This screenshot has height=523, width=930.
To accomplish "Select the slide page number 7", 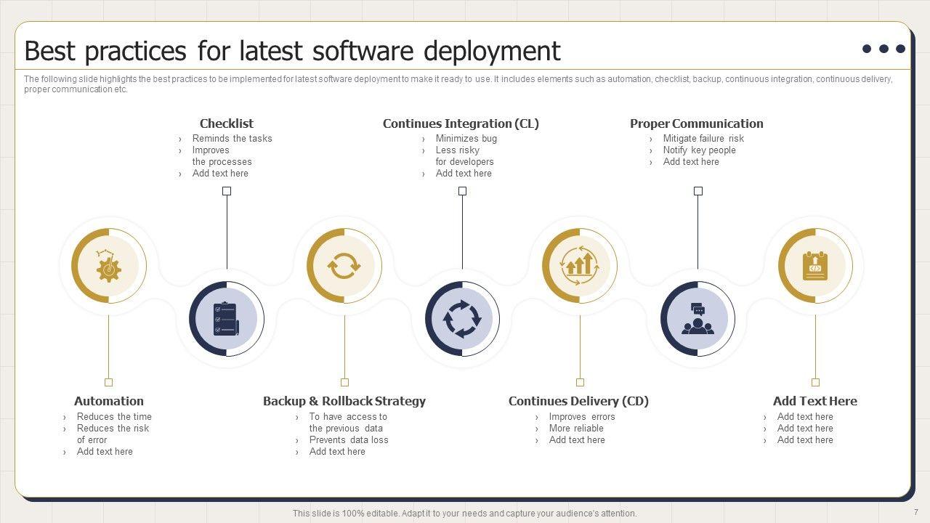I will pyautogui.click(x=916, y=512).
